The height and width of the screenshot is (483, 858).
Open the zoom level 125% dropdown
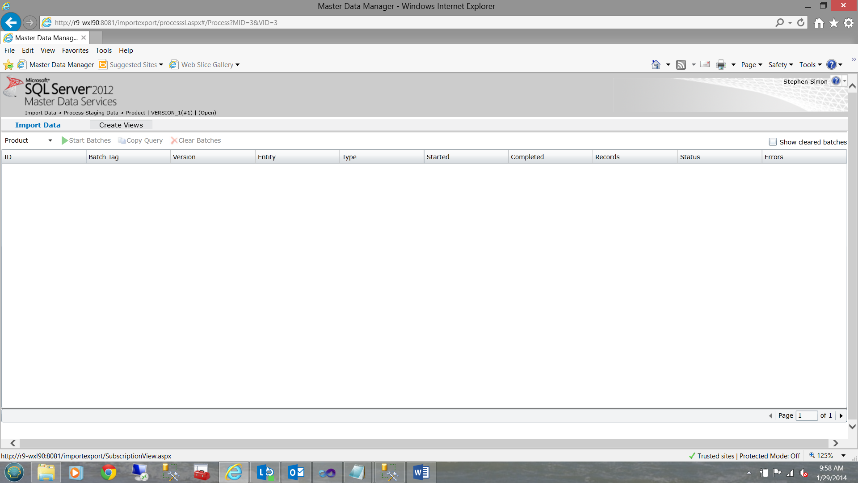(x=843, y=456)
